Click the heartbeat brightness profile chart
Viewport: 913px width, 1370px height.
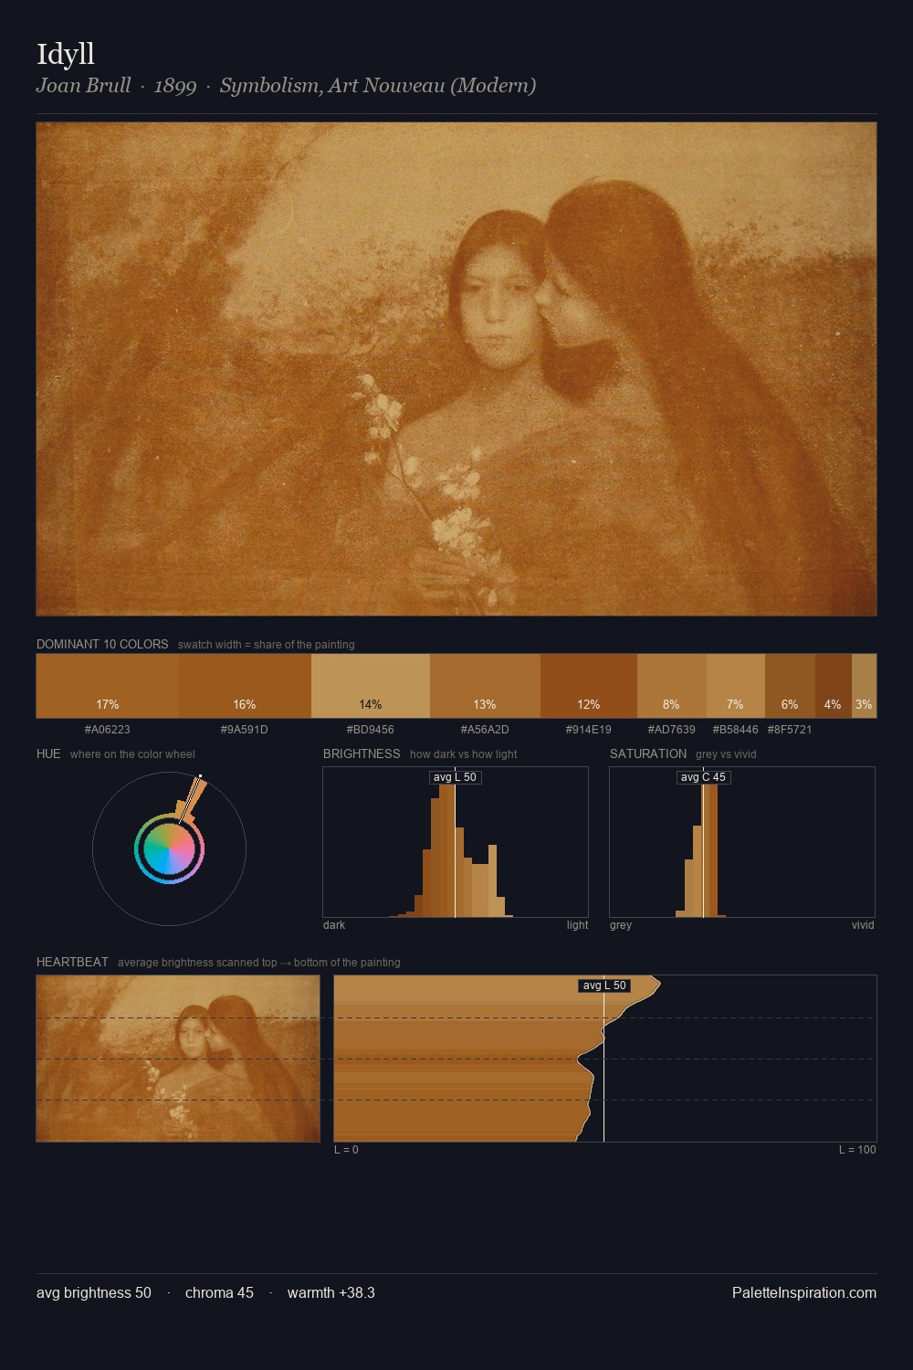pos(605,1059)
